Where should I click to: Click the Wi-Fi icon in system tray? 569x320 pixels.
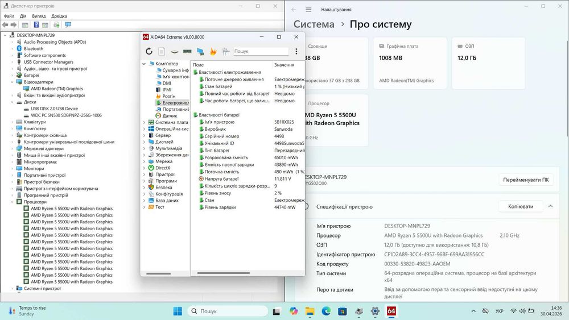[x=513, y=311]
